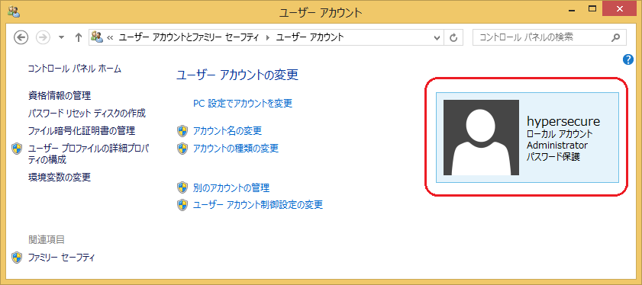Click ユーザー アカウント breadcrumb segment
Screen dimensions: 642x285
click(310, 37)
